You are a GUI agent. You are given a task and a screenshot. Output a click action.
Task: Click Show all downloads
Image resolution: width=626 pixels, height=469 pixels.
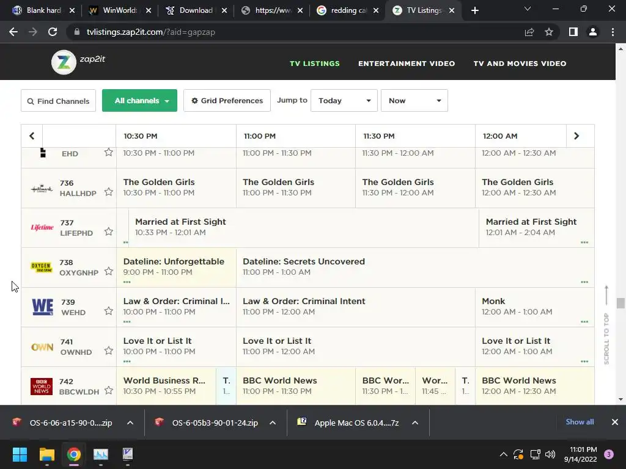click(x=580, y=422)
